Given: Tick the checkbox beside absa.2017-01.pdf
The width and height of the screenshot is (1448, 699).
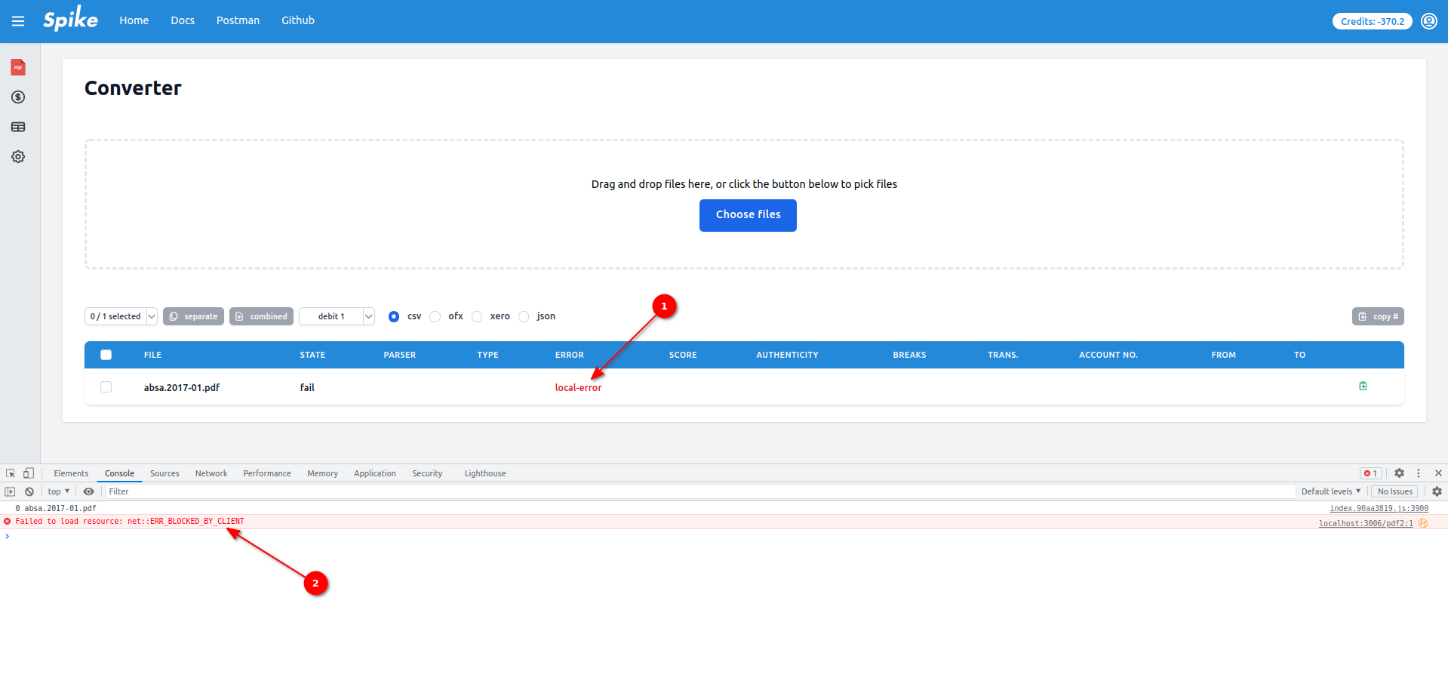Looking at the screenshot, I should coord(106,387).
